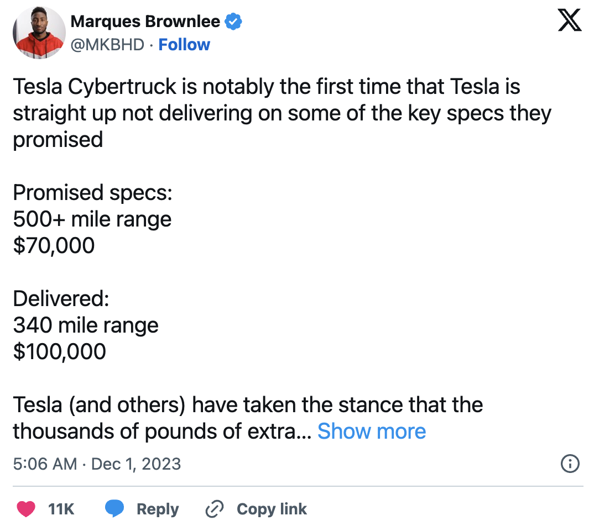Click the "500+ mile range" text

point(92,219)
